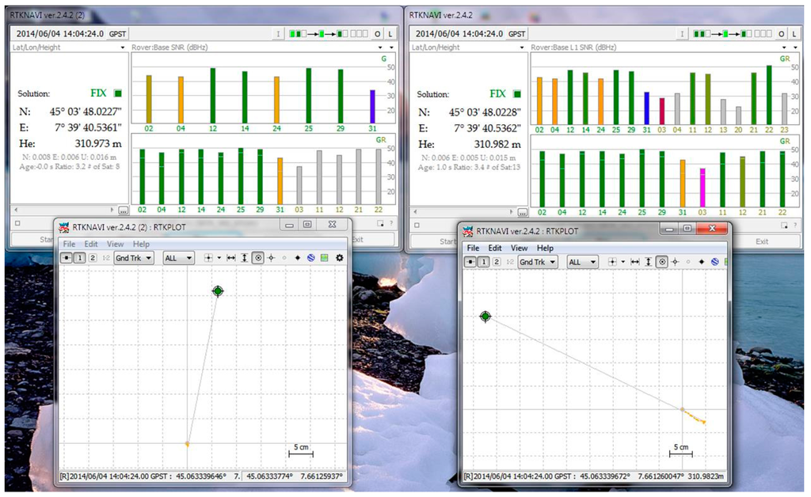Click horizontal fit icon in right RTKPLOT toolbar
This screenshot has height=497, width=811.
click(x=634, y=262)
